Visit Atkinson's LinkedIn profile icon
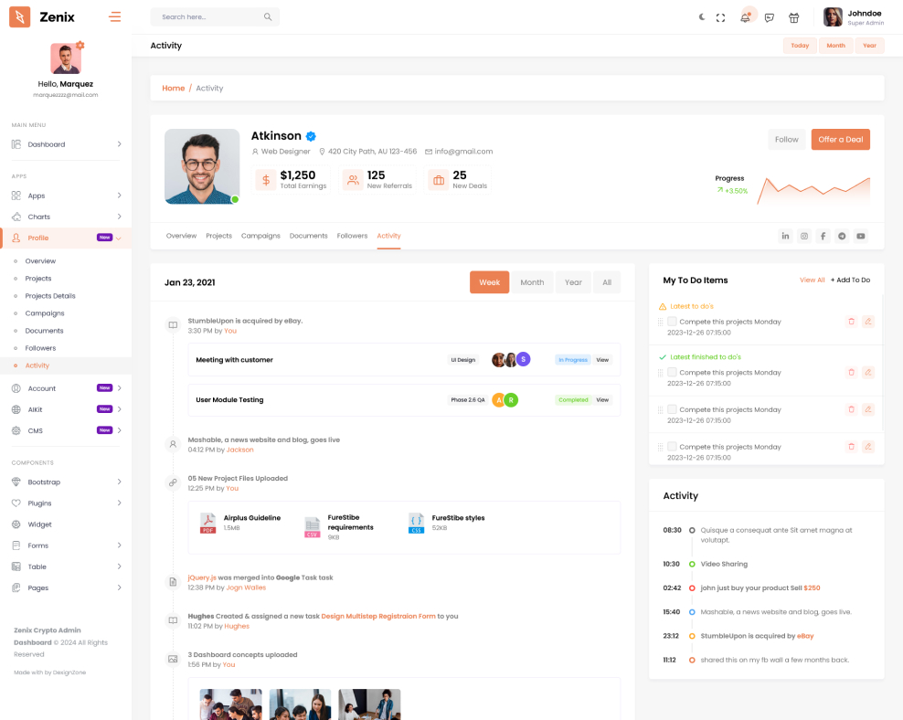Screen dimensions: 903x720 tap(785, 236)
